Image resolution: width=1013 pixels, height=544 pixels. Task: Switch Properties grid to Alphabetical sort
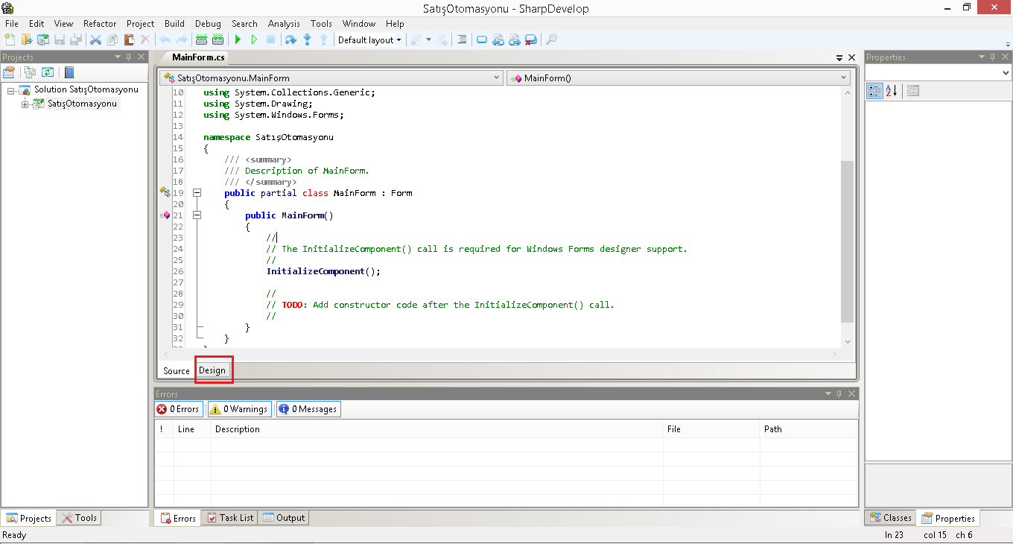tap(892, 91)
